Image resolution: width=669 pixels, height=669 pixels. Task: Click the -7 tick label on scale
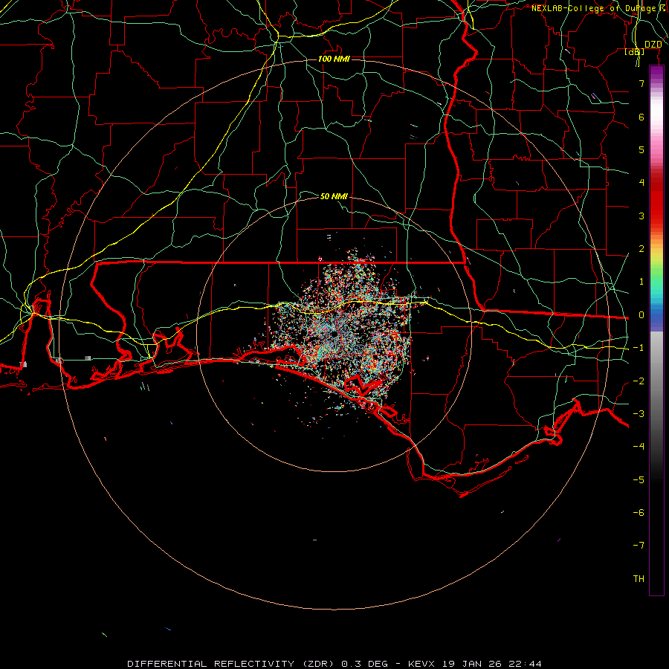(x=639, y=546)
